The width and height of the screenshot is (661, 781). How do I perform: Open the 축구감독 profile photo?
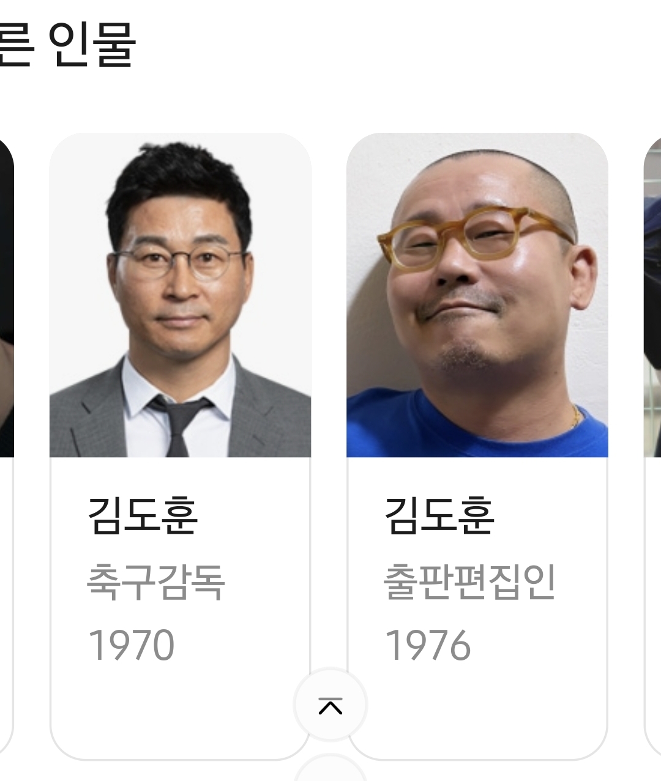(180, 295)
